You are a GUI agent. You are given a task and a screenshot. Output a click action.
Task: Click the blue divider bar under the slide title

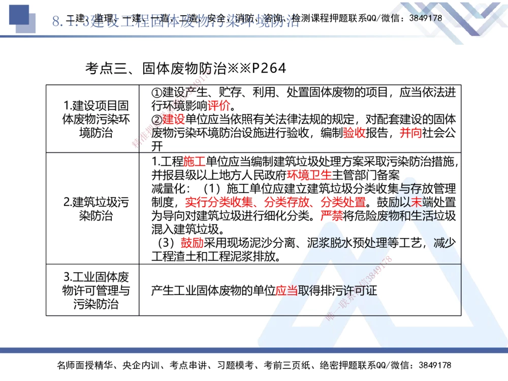coord(254,36)
